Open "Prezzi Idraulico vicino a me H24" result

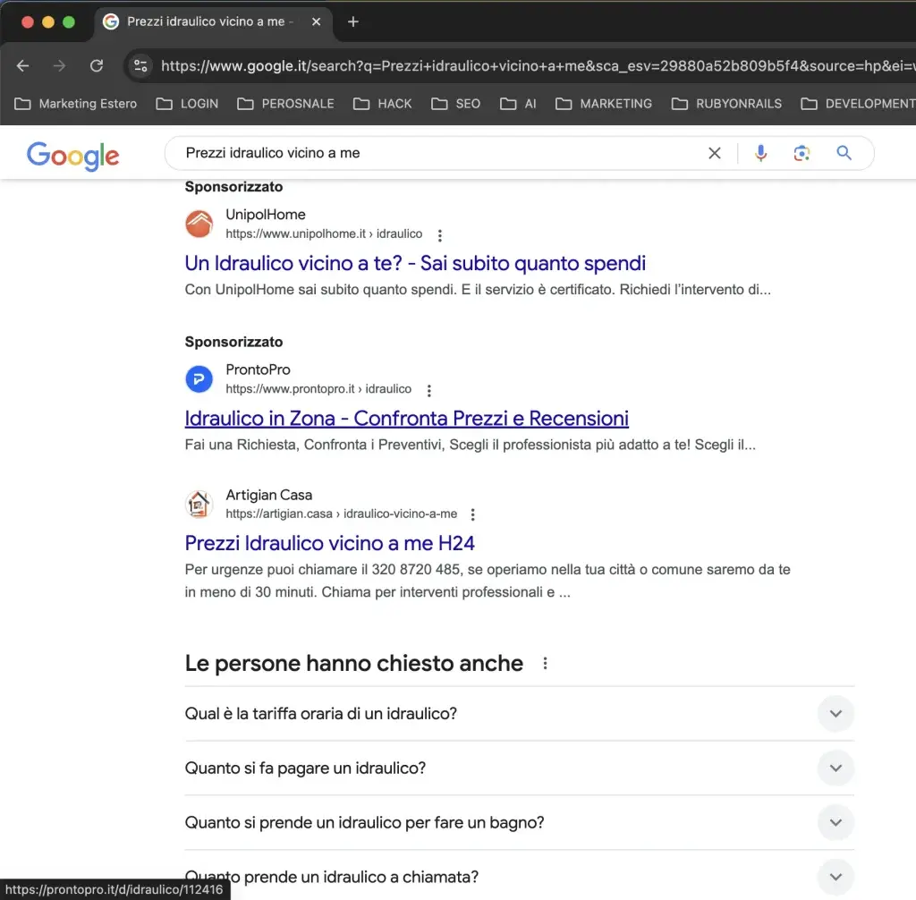click(329, 542)
